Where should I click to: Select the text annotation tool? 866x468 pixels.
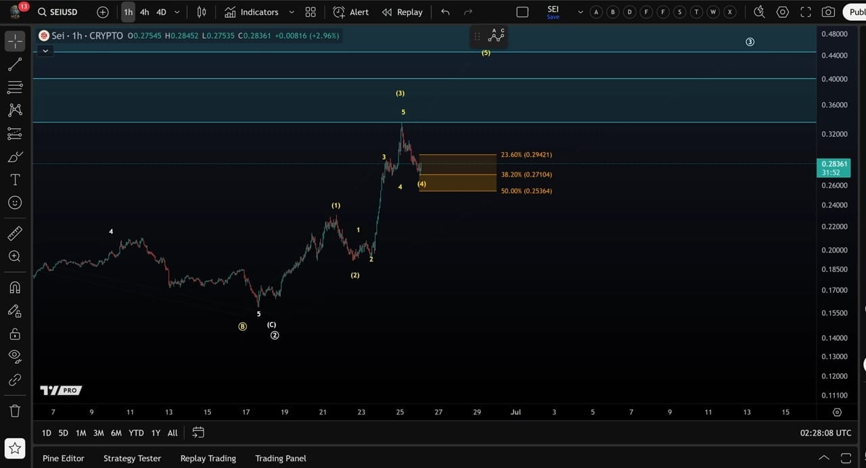click(15, 179)
